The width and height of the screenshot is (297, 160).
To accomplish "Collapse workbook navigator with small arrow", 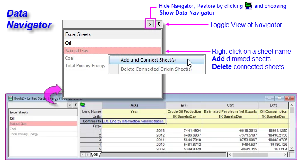I will [75, 105].
